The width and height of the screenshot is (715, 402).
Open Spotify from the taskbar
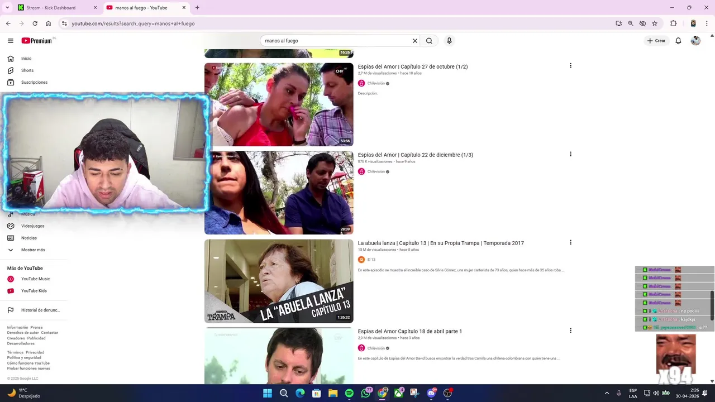coord(349,393)
